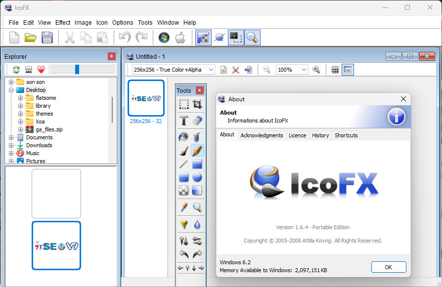
Task: Open the Icon menu
Action: tap(102, 23)
